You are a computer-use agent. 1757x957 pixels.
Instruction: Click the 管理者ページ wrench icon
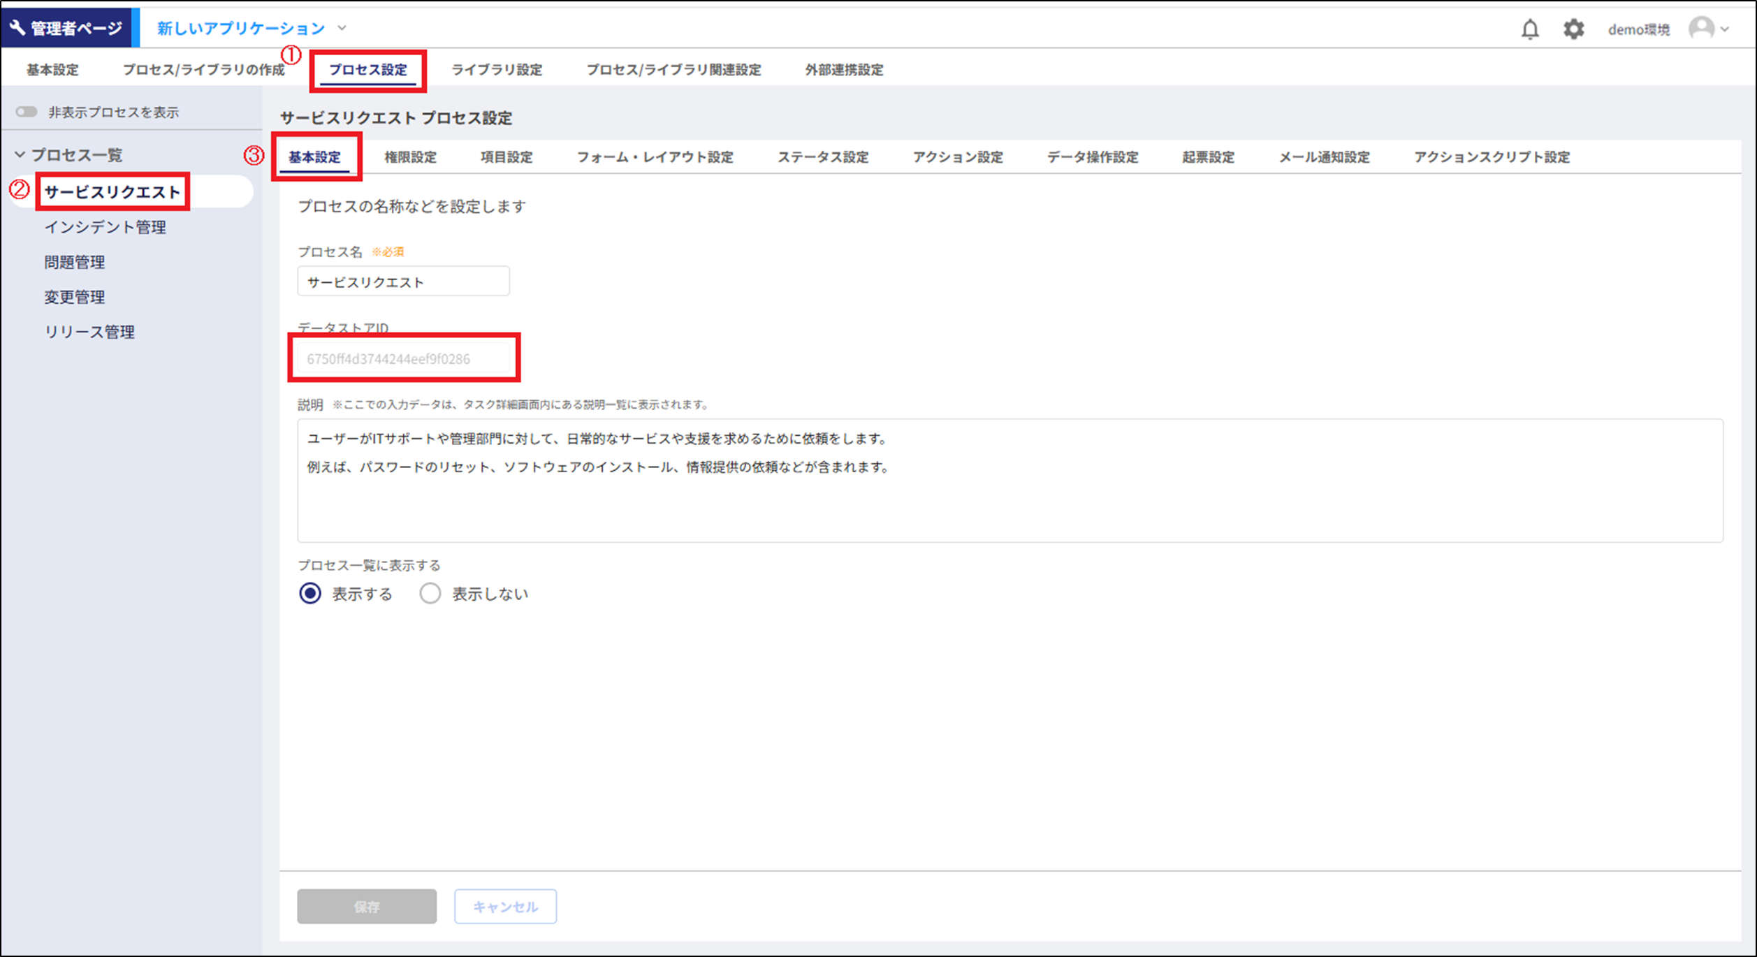tap(17, 27)
